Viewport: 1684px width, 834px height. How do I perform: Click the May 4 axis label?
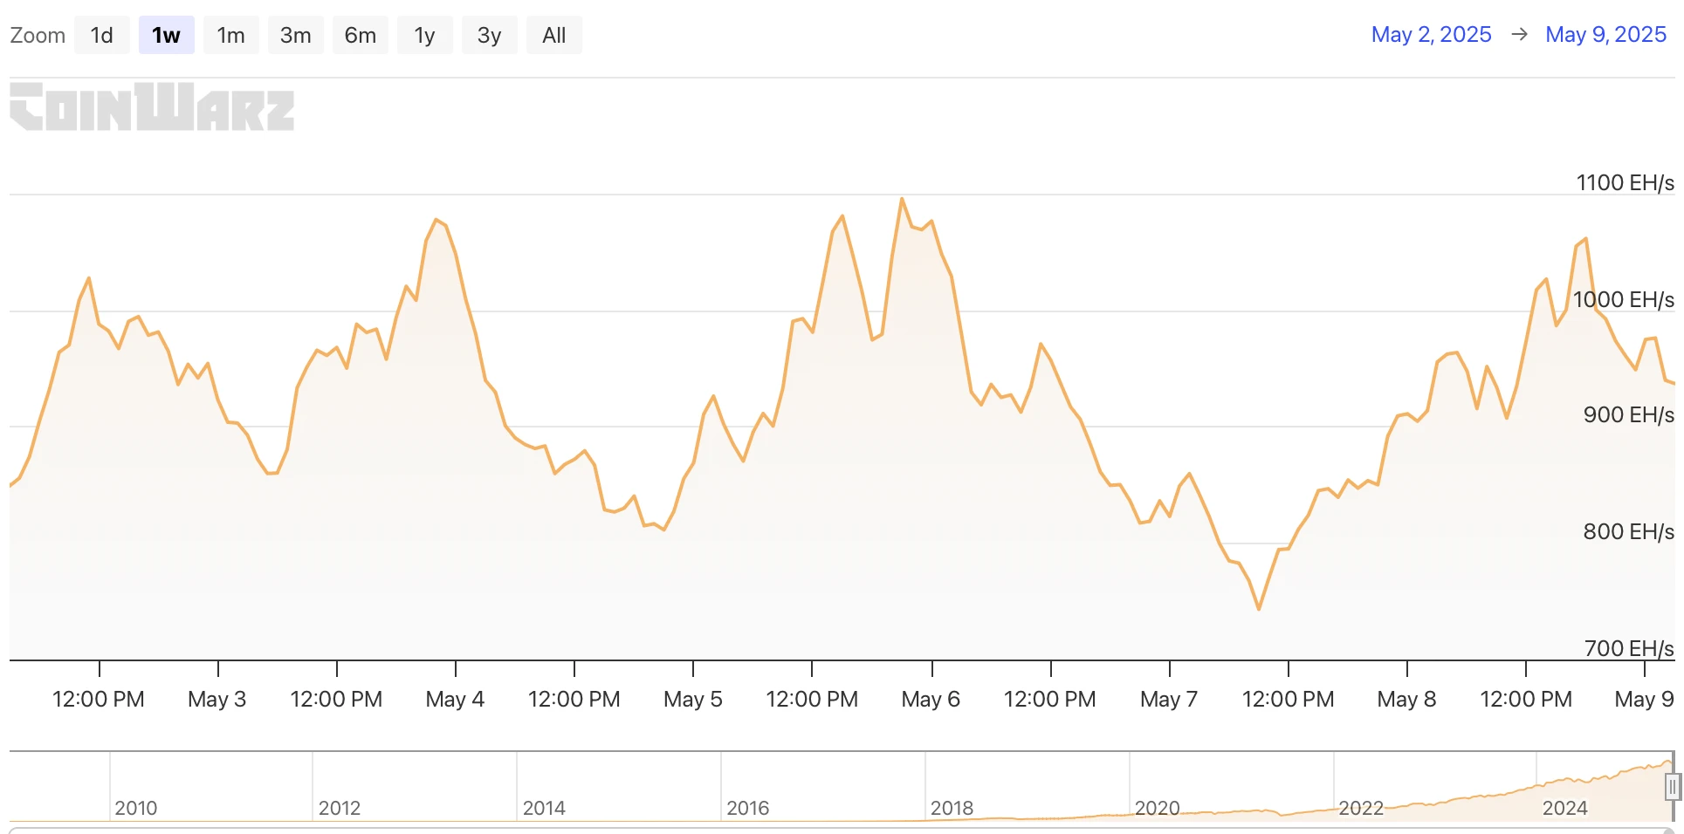[x=455, y=699]
